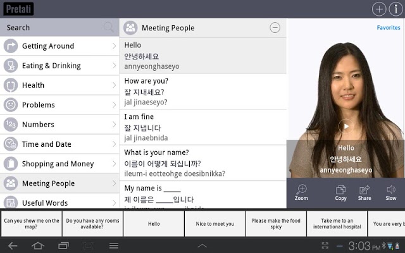
Task: Tap the up caret in the navigation bar
Action: pyautogui.click(x=202, y=245)
